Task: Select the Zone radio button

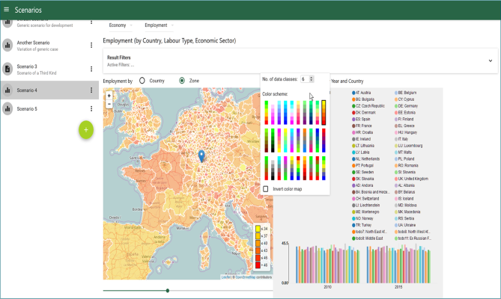Action: [182, 81]
